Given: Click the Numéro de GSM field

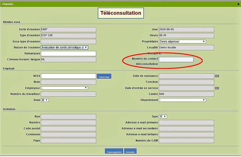Looking at the screenshot, I should click(x=186, y=140).
